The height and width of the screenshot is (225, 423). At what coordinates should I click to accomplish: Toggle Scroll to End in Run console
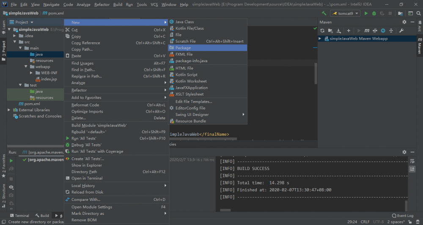click(412, 169)
